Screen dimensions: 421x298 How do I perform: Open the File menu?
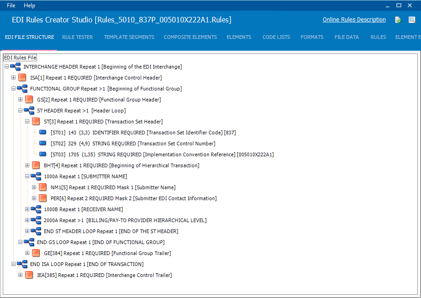click(x=11, y=5)
